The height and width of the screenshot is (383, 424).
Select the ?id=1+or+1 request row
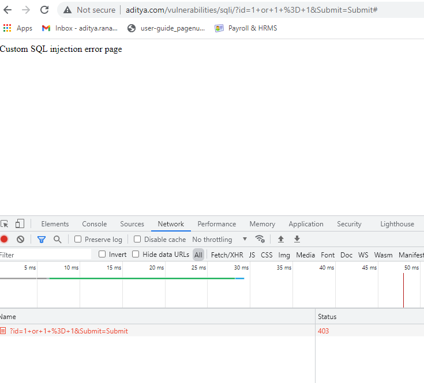(212, 331)
